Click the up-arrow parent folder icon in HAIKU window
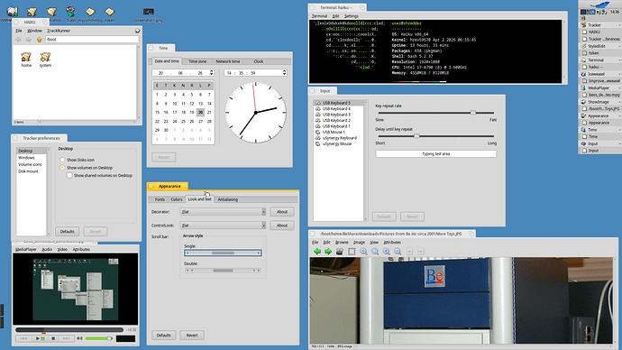 tap(40, 40)
